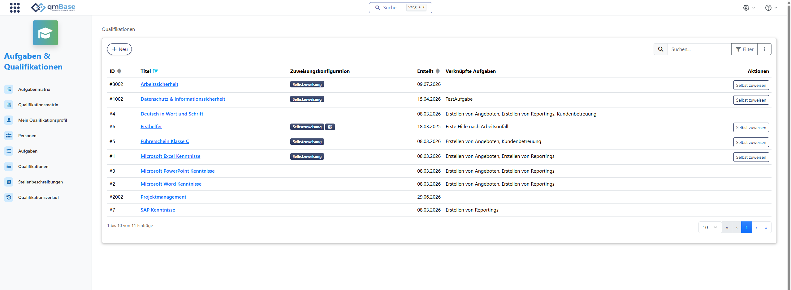Image resolution: width=791 pixels, height=290 pixels.
Task: Open the page size dropdown showing 10
Action: tap(710, 227)
